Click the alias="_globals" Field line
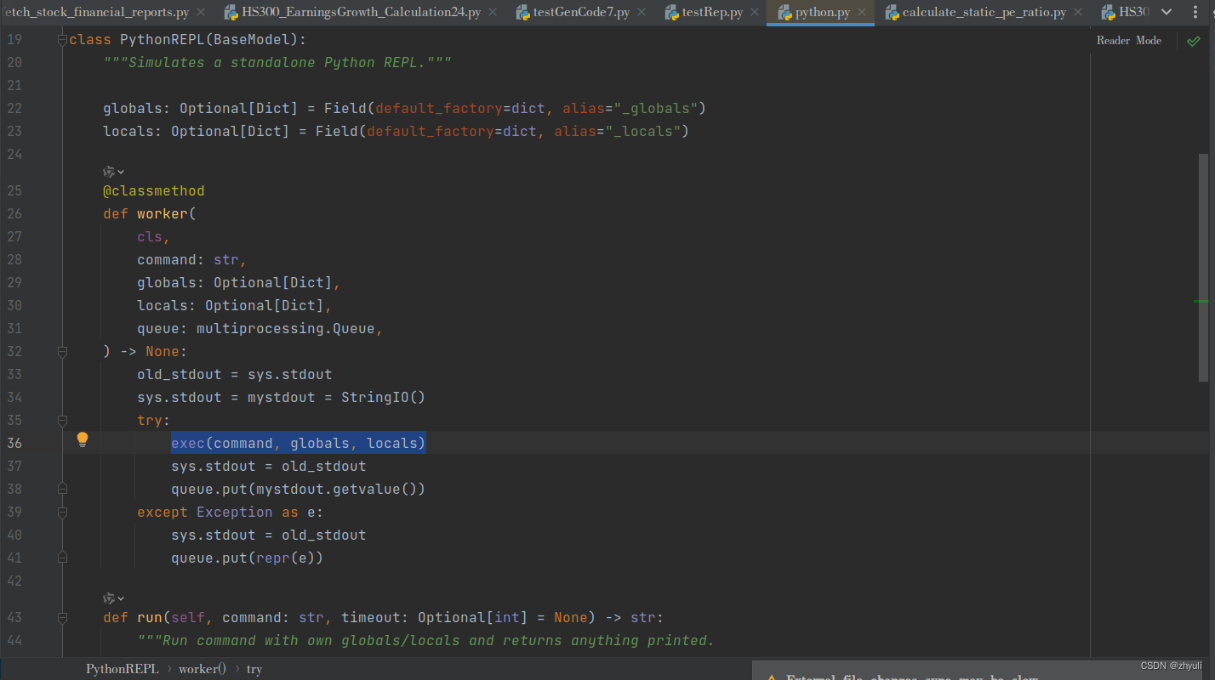Image resolution: width=1215 pixels, height=680 pixels. (x=405, y=108)
